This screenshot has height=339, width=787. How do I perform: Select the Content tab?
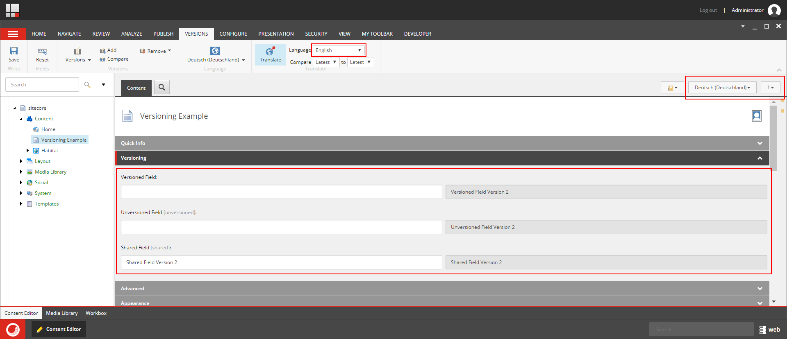pyautogui.click(x=136, y=88)
